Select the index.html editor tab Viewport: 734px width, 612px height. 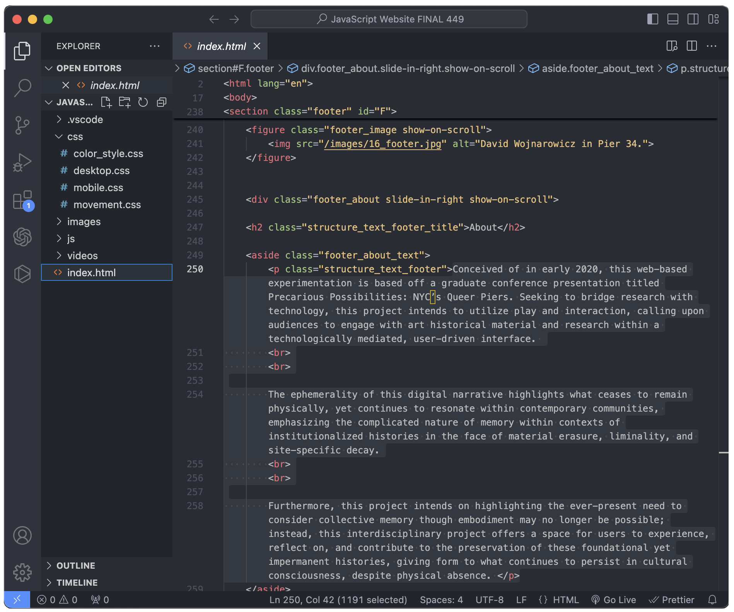coord(220,46)
